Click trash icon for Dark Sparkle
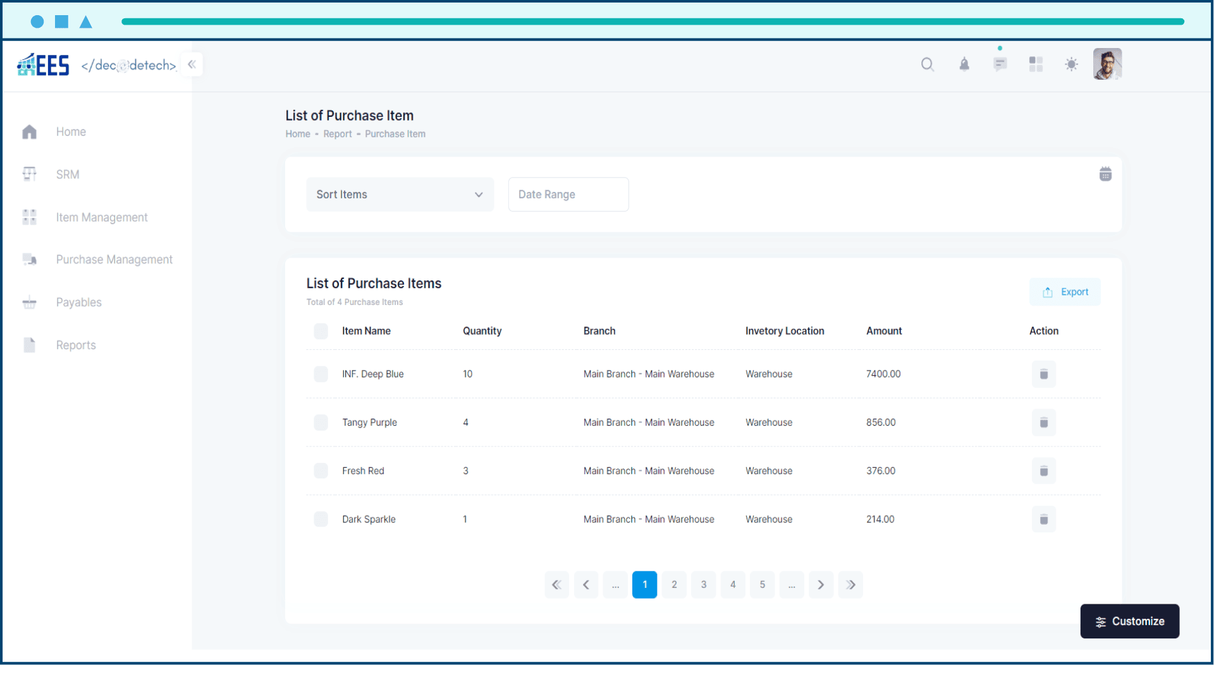 [1044, 520]
